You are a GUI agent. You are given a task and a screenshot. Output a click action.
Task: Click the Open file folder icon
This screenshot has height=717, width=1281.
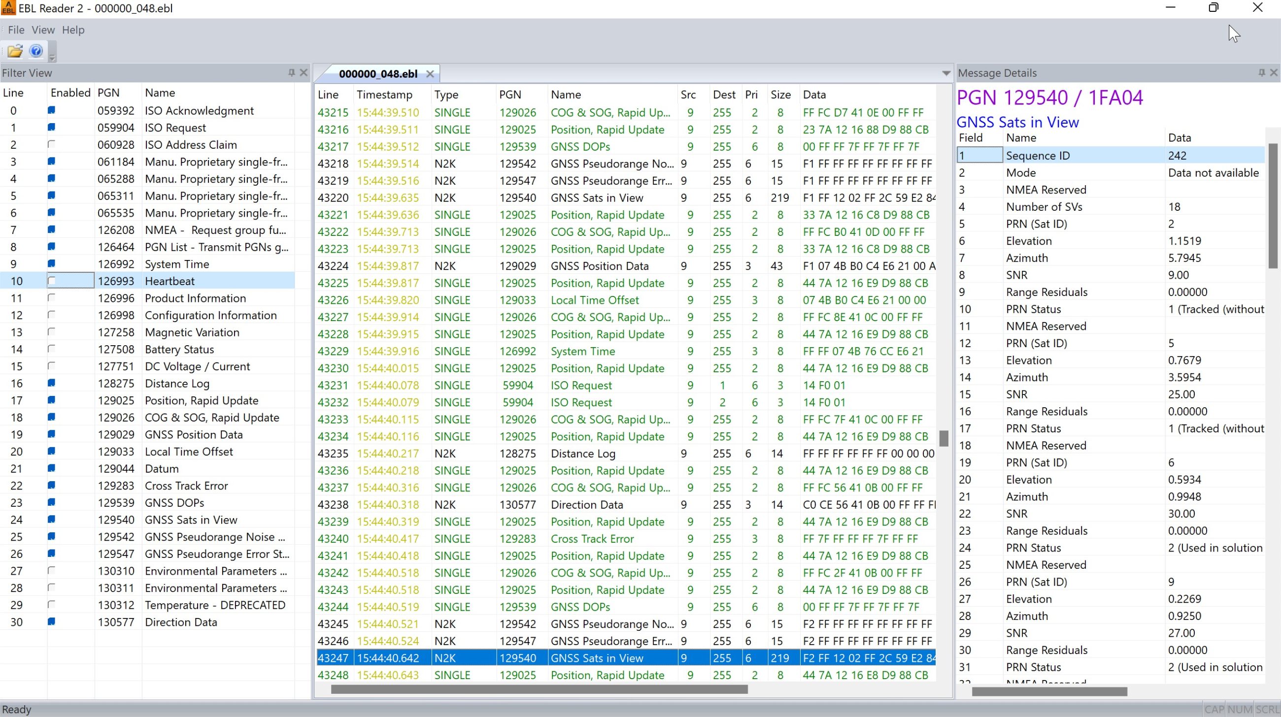15,51
